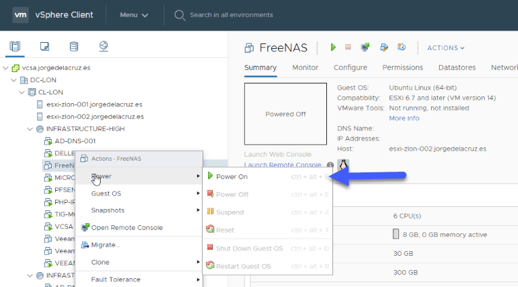Switch to the Monitor tab
The height and width of the screenshot is (287, 518).
click(x=305, y=68)
